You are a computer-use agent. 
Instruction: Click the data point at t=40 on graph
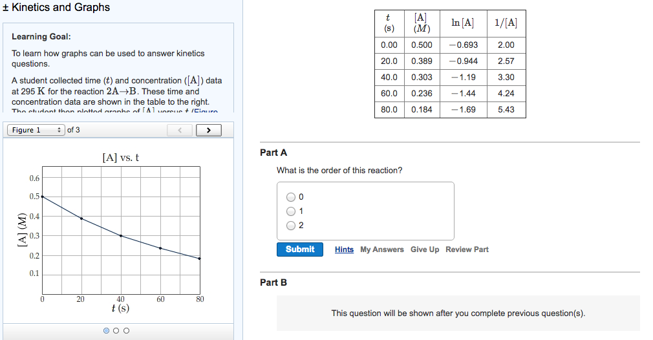[x=121, y=236]
